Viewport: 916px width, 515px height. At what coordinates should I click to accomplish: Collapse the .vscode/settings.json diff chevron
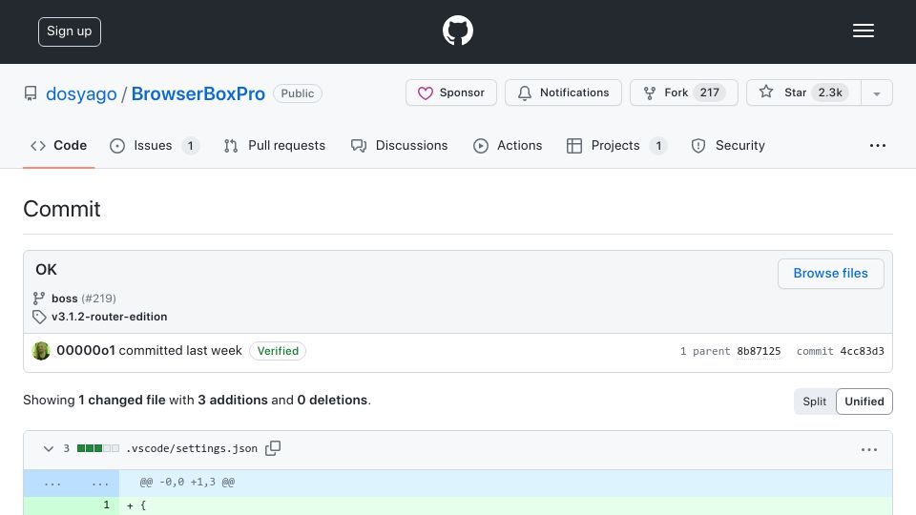49,448
